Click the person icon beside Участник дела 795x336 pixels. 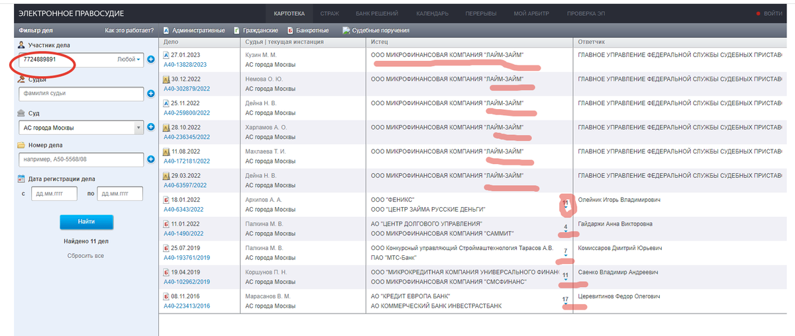coord(22,45)
